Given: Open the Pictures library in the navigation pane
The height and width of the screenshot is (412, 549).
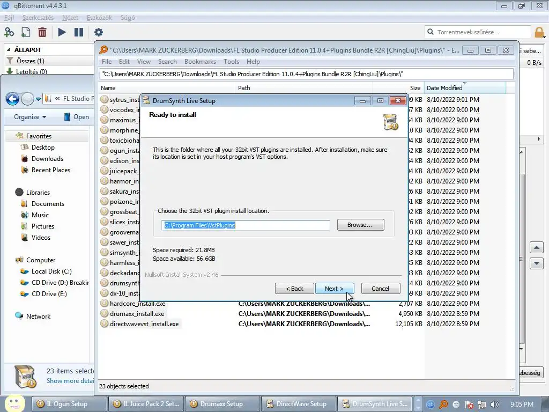Looking at the screenshot, I should (x=43, y=226).
